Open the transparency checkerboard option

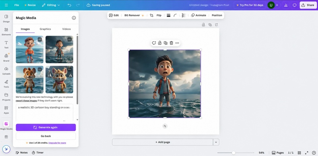pyautogui.click(x=184, y=15)
